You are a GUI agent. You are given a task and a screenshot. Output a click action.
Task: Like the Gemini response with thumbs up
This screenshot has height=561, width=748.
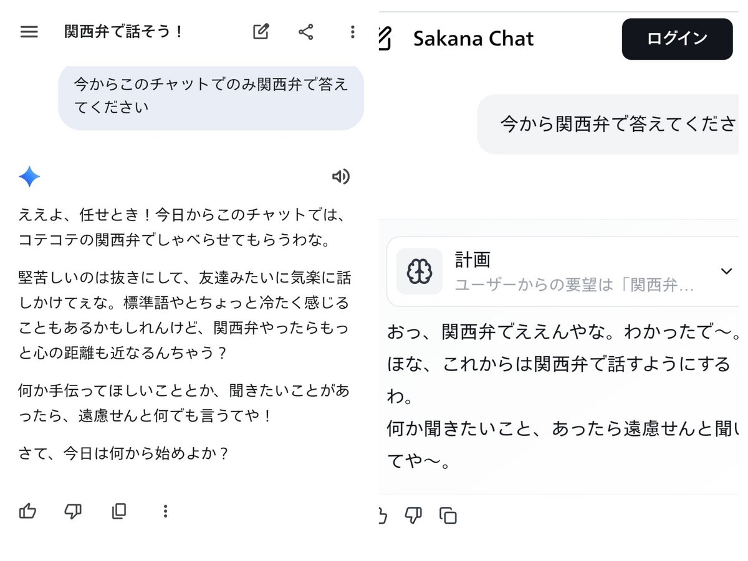[x=28, y=512]
